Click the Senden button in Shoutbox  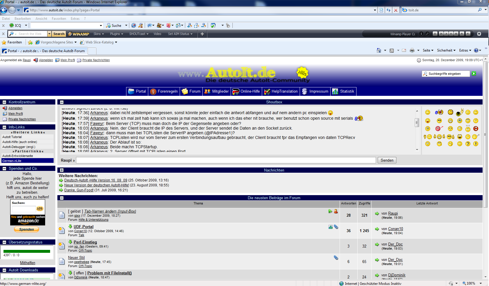[x=387, y=160]
